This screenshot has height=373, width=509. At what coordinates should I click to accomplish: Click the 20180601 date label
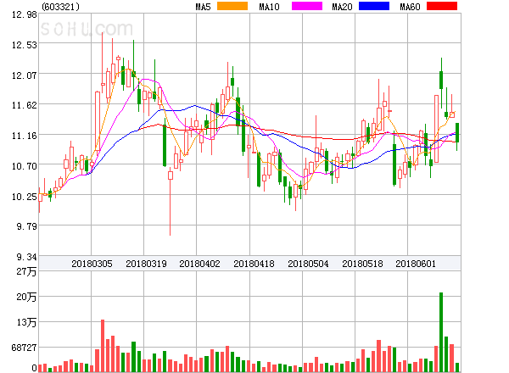pos(416,264)
